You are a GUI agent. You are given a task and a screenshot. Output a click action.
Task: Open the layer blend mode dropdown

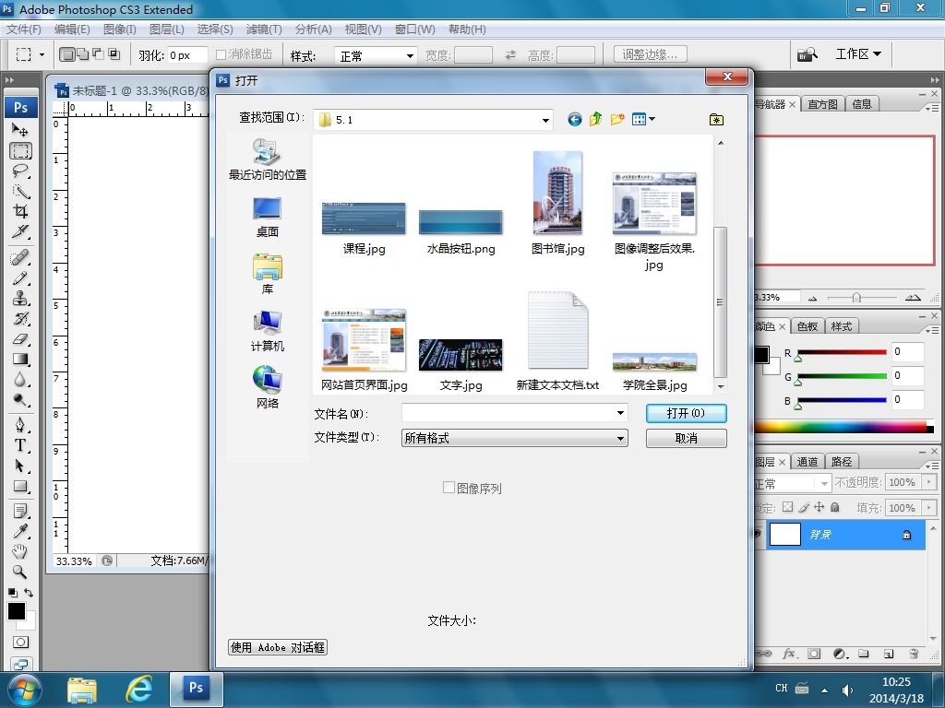pos(793,483)
